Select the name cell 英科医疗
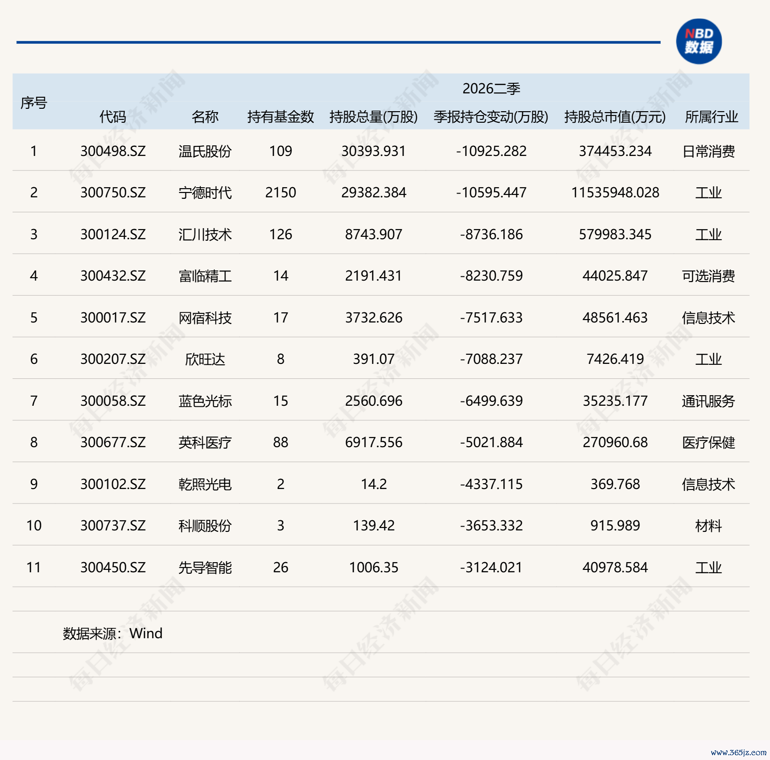The width and height of the screenshot is (770, 760). click(x=205, y=442)
